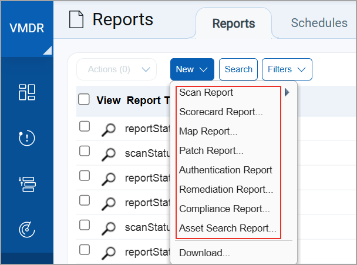Open the first reportStat report title
Image resolution: width=357 pixels, height=265 pixels.
click(147, 129)
